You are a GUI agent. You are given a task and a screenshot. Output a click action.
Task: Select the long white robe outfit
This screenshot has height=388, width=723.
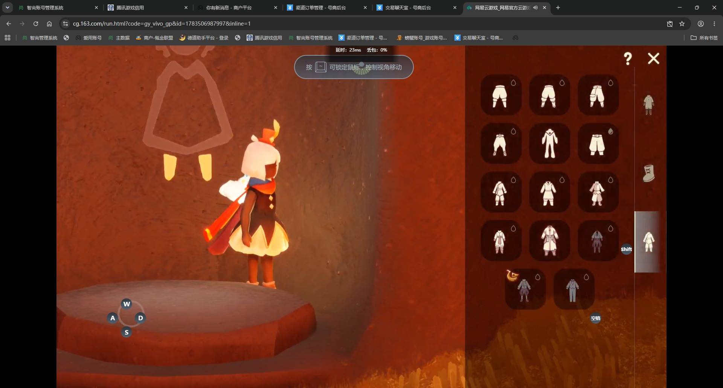549,240
